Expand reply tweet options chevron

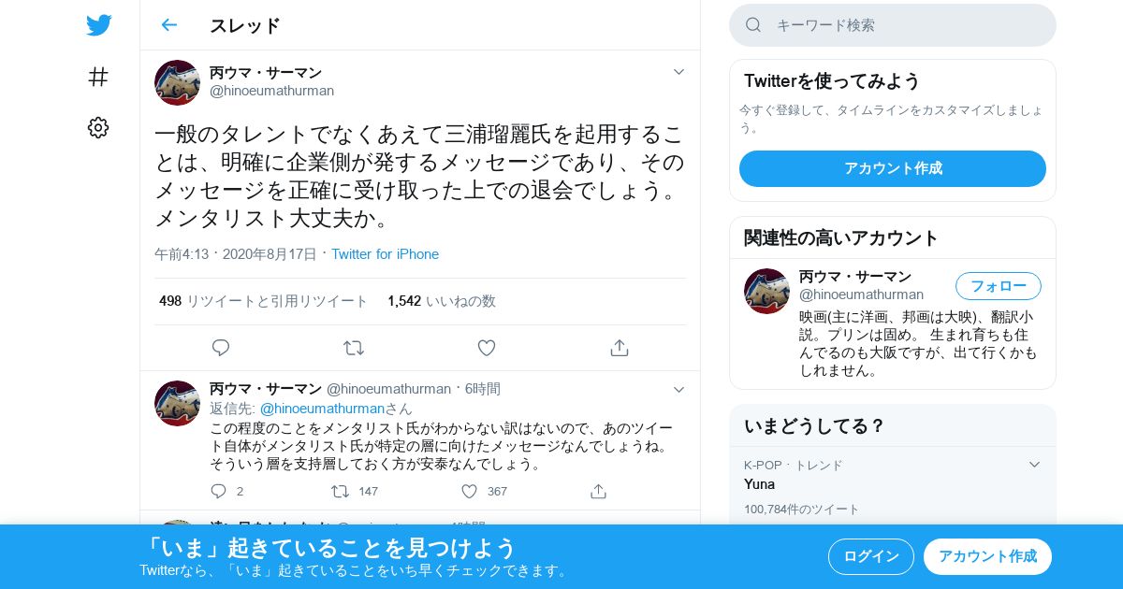[679, 389]
